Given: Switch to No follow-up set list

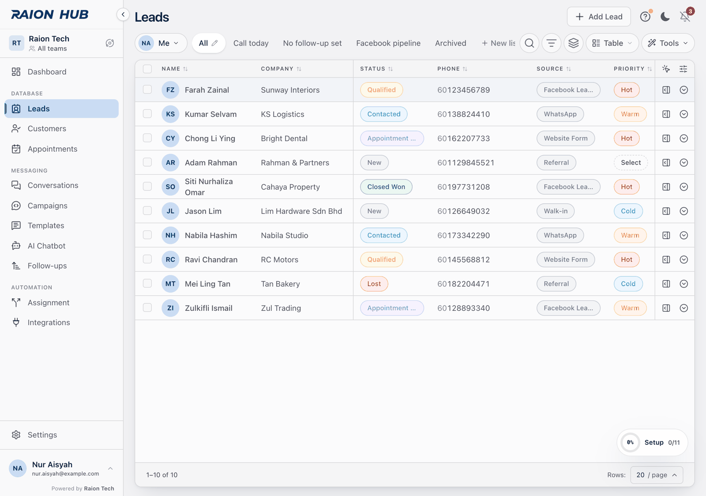Looking at the screenshot, I should [312, 43].
